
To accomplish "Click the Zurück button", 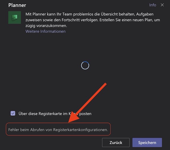I will pyautogui.click(x=116, y=142).
